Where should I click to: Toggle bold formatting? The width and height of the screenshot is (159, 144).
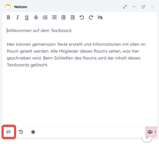tap(8, 17)
